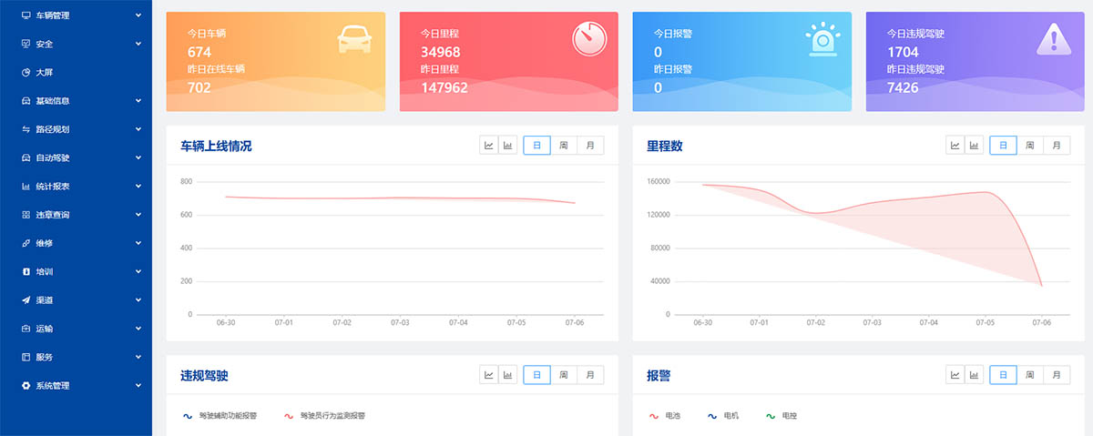Open the 违章查询 sidebar menu
1093x436 pixels.
coord(52,215)
